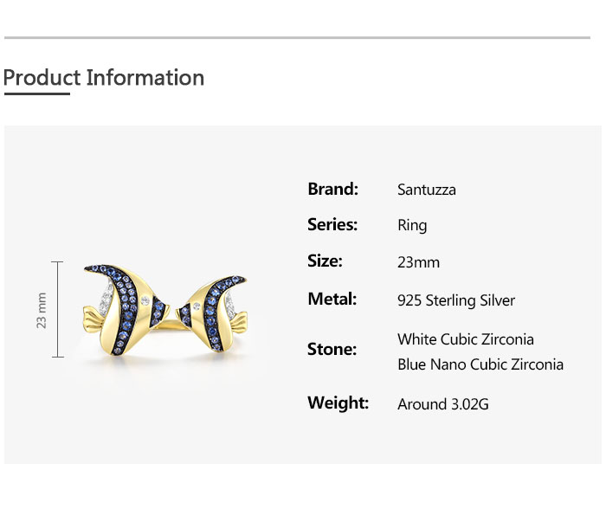Click the 23 mm dimension marker

pyautogui.click(x=42, y=309)
